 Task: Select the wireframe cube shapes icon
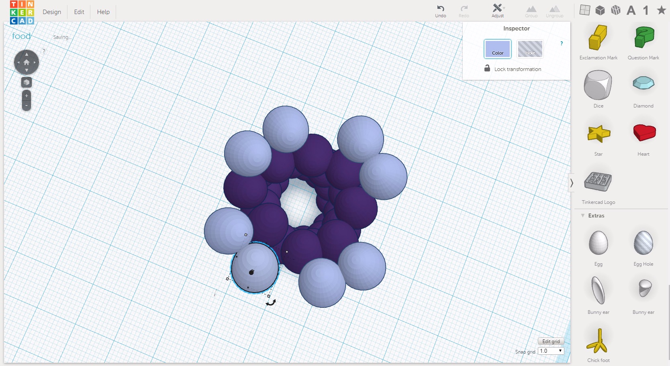[615, 10]
